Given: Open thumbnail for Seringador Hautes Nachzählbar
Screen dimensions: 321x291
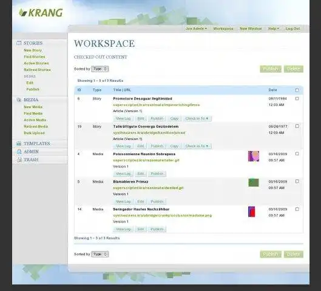Looking at the screenshot, I should pyautogui.click(x=251, y=212).
